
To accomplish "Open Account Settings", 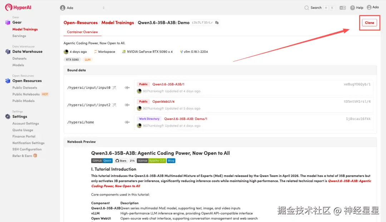I will (x=26, y=123).
